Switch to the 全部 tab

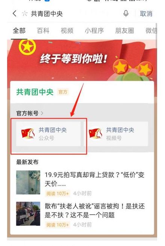[x=19, y=31]
